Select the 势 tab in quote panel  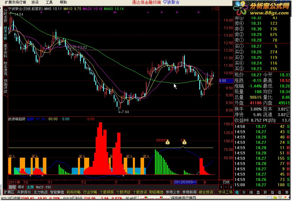click(265, 192)
